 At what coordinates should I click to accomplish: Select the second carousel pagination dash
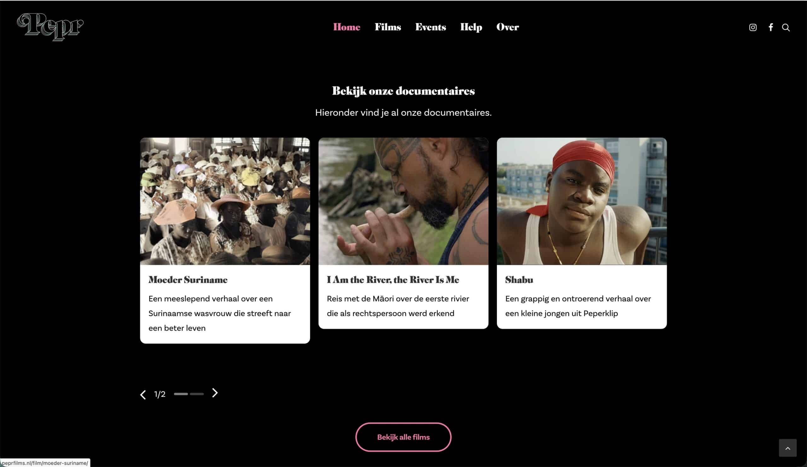point(197,394)
